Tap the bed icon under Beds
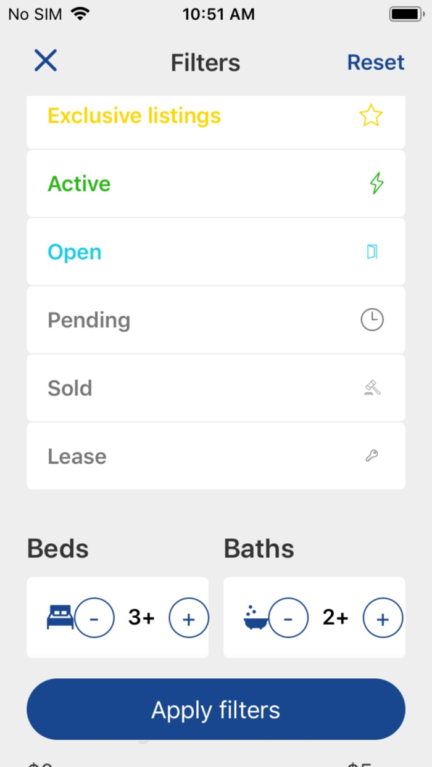Viewport: 432px width, 767px height. coord(60,617)
